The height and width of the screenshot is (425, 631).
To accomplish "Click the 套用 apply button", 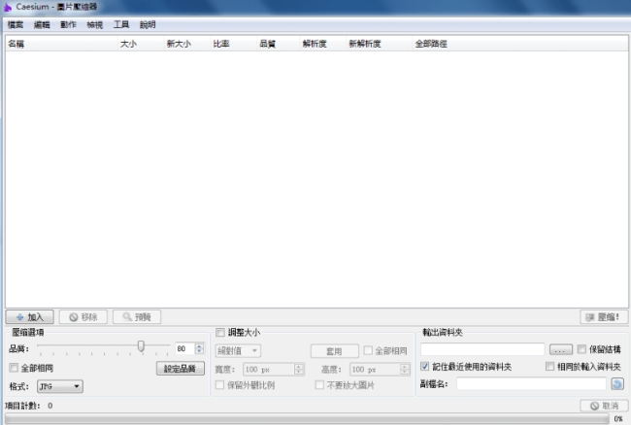I will click(334, 351).
